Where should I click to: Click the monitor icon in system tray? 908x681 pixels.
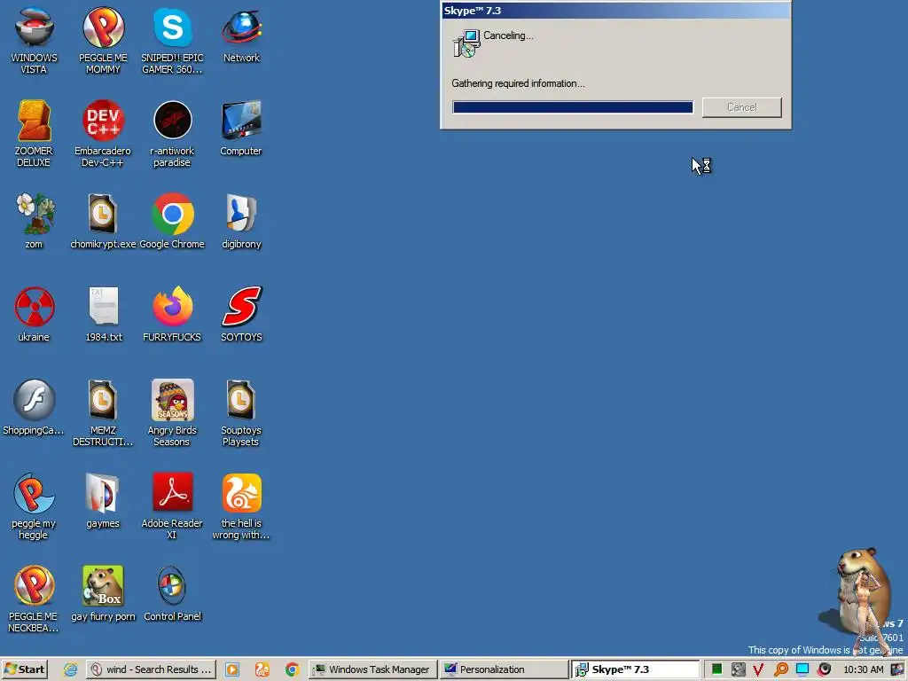pos(802,669)
